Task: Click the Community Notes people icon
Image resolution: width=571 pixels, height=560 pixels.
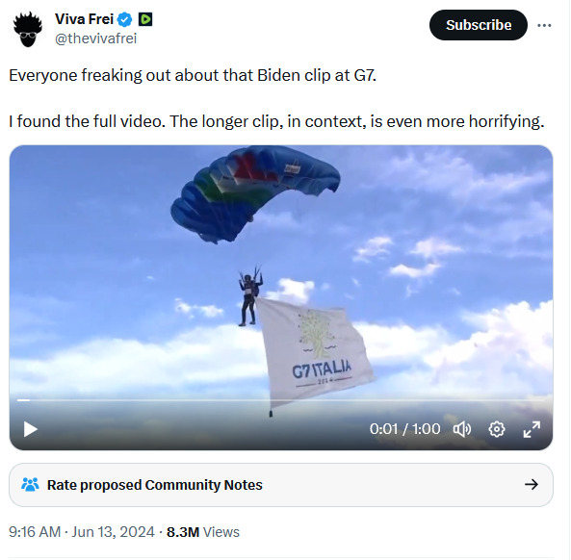Action: point(30,485)
